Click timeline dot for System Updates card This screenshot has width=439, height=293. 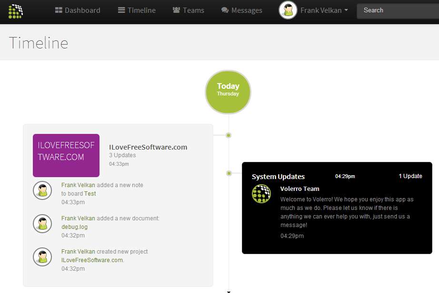[x=229, y=173]
